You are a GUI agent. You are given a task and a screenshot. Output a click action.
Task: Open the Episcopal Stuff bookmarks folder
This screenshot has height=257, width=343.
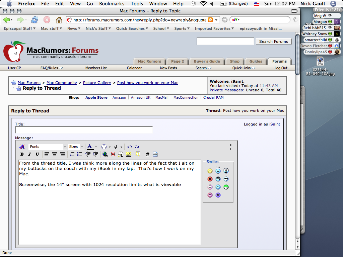19,28
